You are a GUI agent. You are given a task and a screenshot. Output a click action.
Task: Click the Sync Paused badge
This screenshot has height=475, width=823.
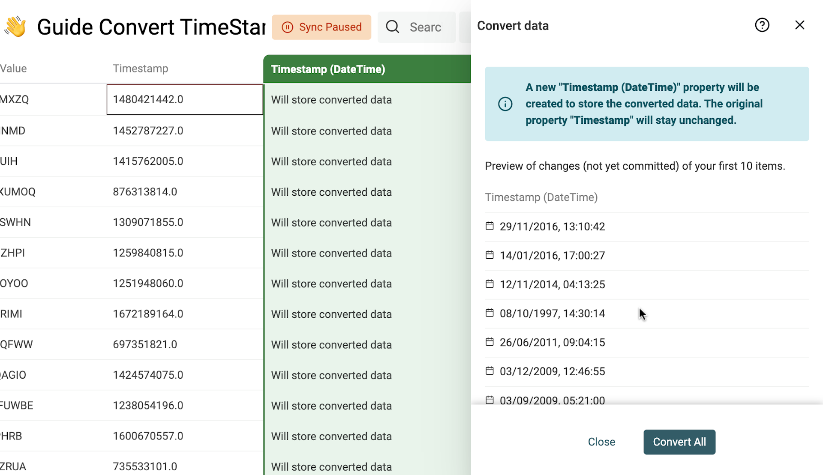click(x=321, y=27)
